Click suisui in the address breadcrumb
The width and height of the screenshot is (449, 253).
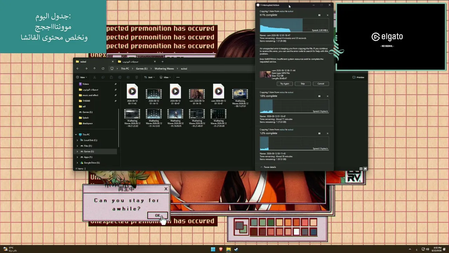(x=184, y=69)
